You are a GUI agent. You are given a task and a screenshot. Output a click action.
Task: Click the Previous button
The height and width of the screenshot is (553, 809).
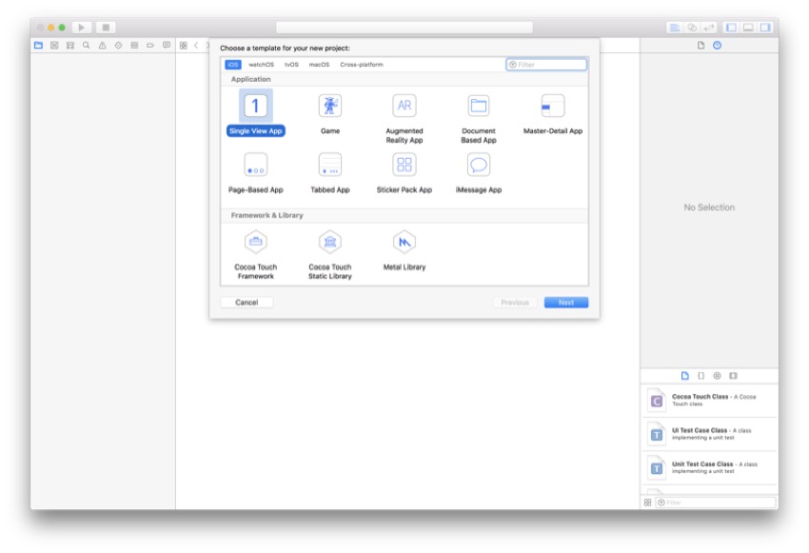coord(515,303)
